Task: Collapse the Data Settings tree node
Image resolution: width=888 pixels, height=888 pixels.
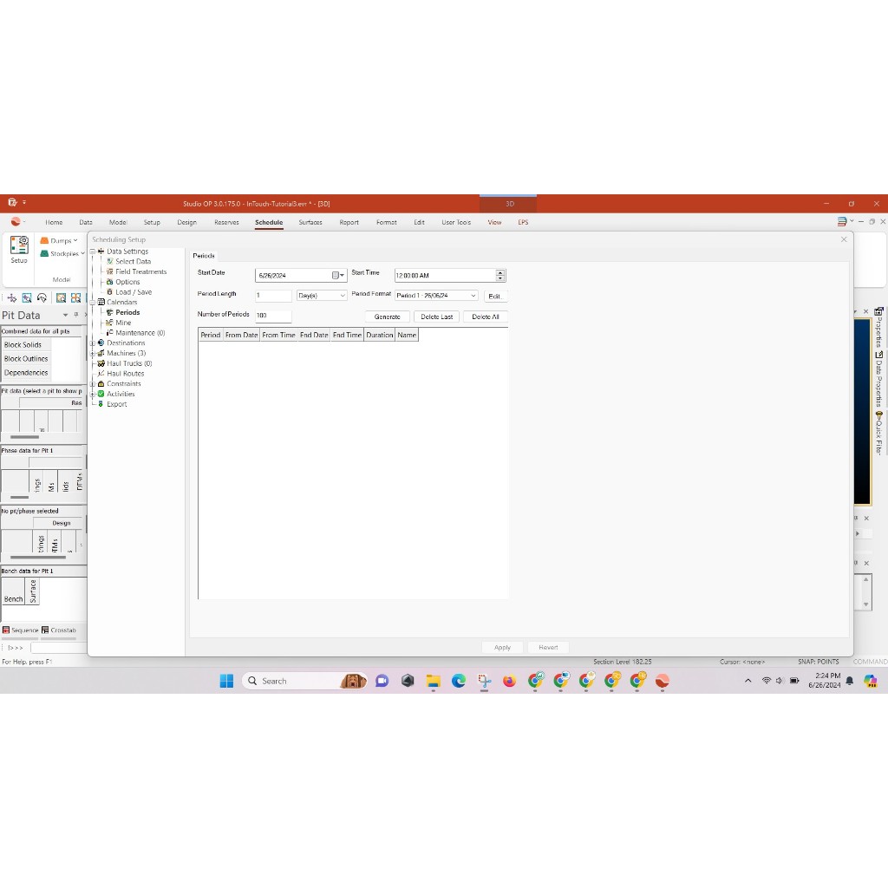Action: [92, 251]
